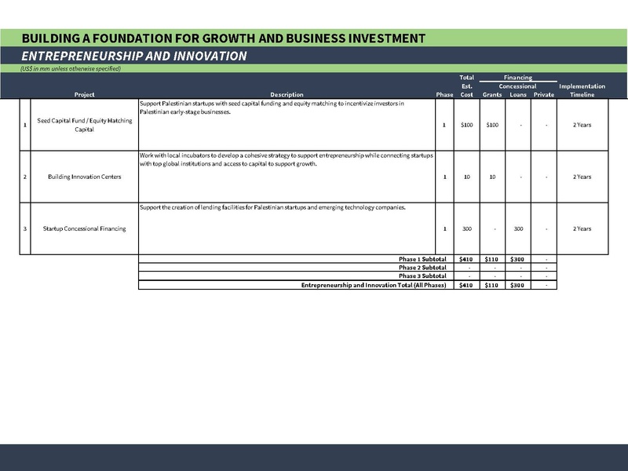Click the 'Private' column header
Screen dimensions: 628x471
(x=543, y=95)
